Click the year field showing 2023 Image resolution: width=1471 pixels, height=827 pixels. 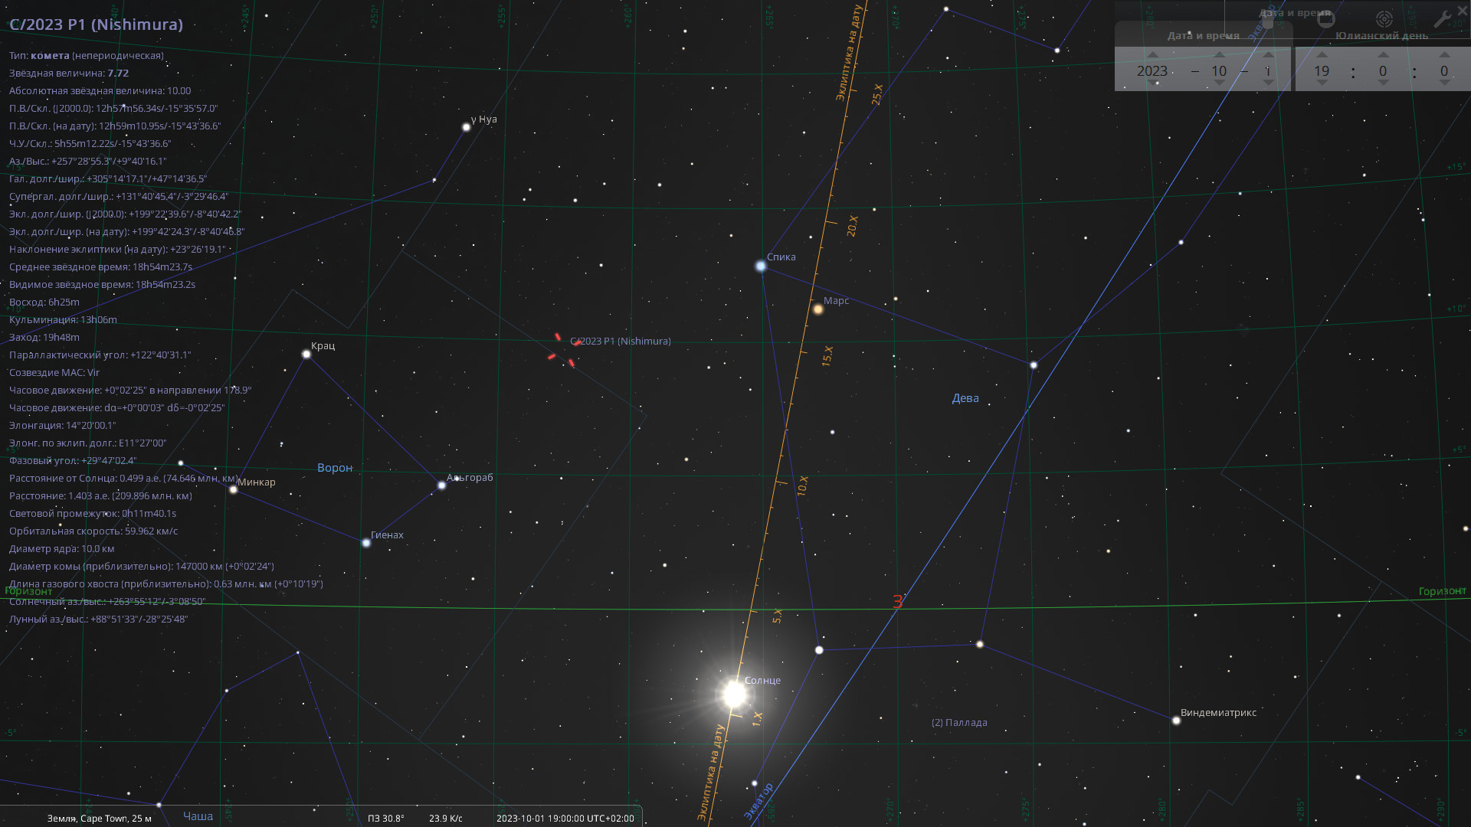point(1152,71)
